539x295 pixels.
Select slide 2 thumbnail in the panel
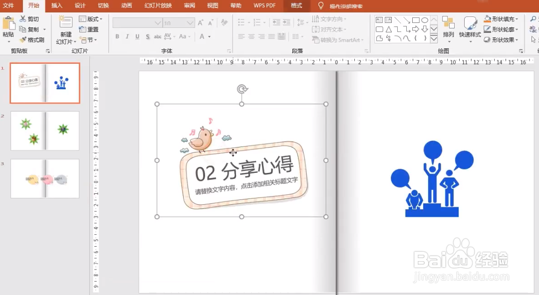click(44, 131)
